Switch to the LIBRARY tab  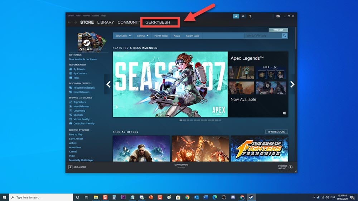[x=106, y=23]
